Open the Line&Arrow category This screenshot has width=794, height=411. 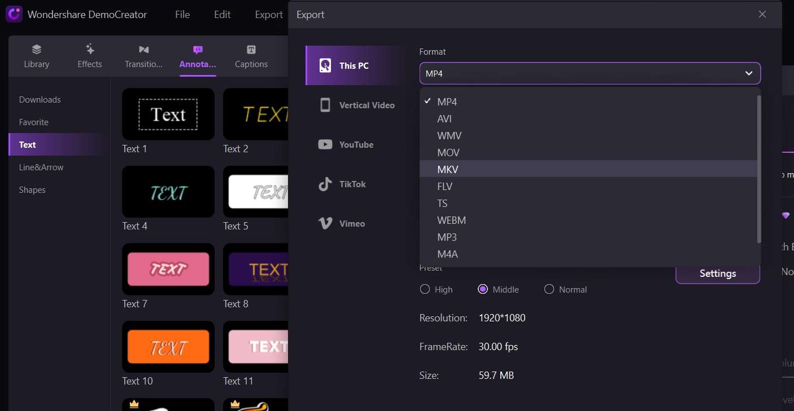click(41, 167)
